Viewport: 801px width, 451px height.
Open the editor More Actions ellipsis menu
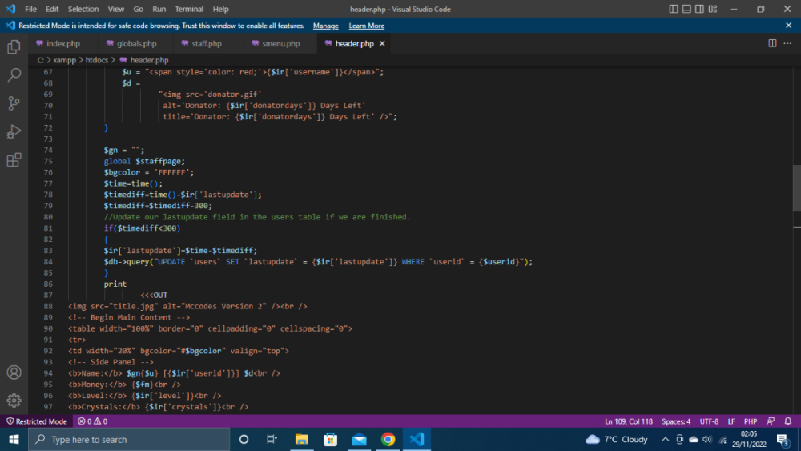(787, 44)
